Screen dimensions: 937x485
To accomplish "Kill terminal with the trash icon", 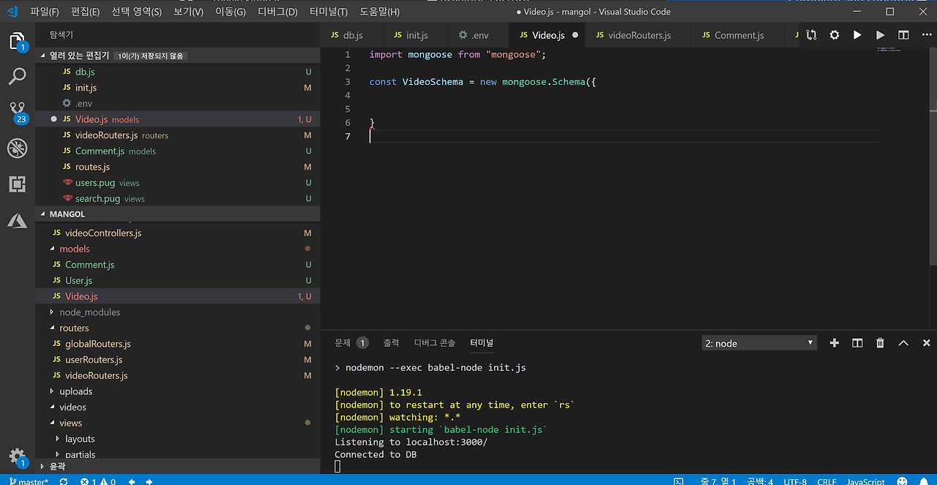I will click(x=880, y=343).
